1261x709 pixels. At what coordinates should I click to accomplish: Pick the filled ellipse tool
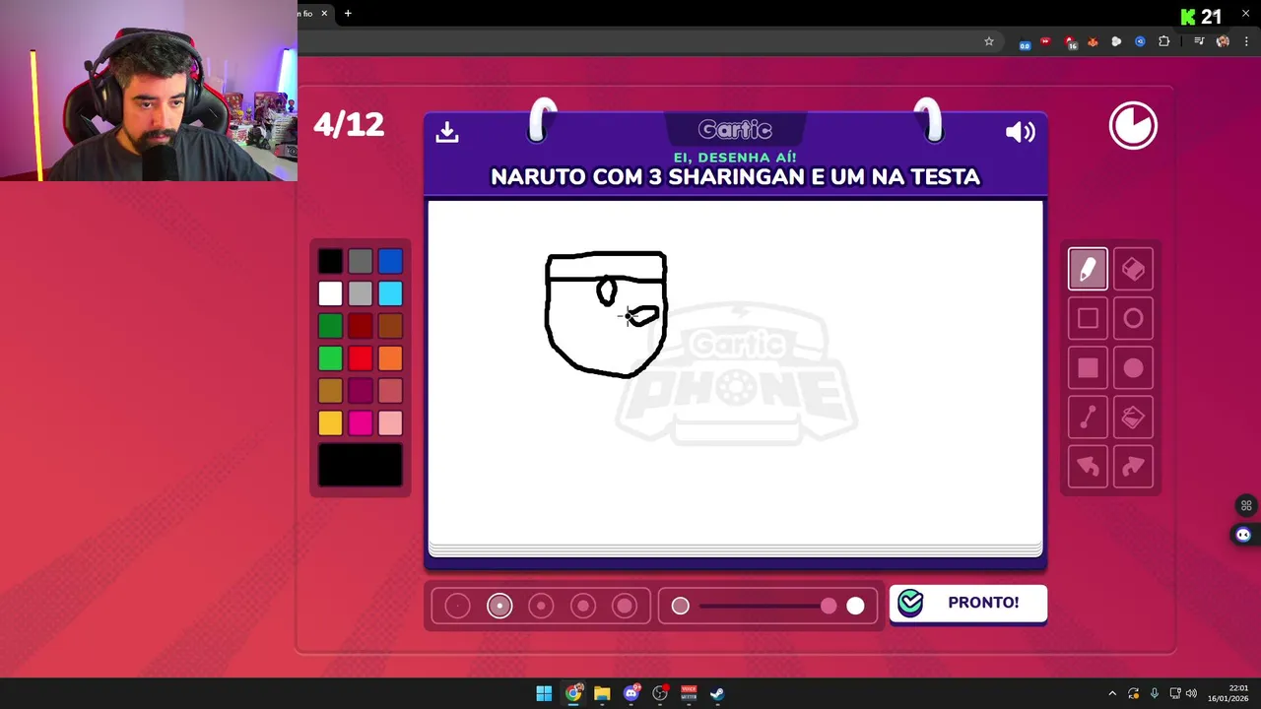1133,367
